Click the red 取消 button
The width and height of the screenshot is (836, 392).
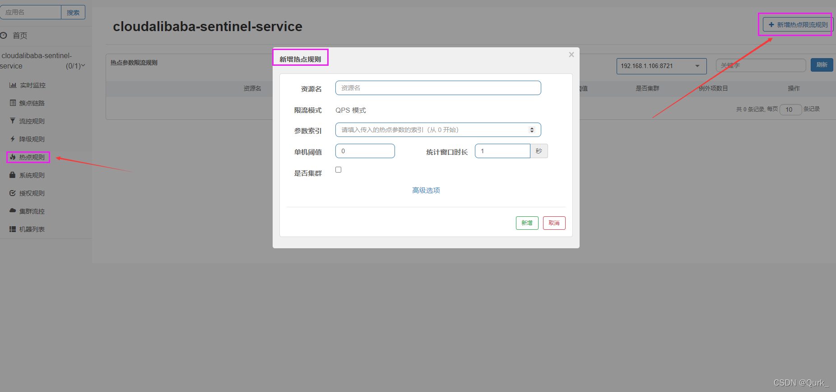554,223
